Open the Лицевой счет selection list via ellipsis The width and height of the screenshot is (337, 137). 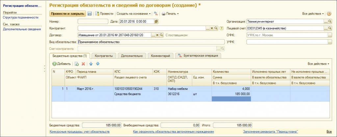click(x=326, y=28)
